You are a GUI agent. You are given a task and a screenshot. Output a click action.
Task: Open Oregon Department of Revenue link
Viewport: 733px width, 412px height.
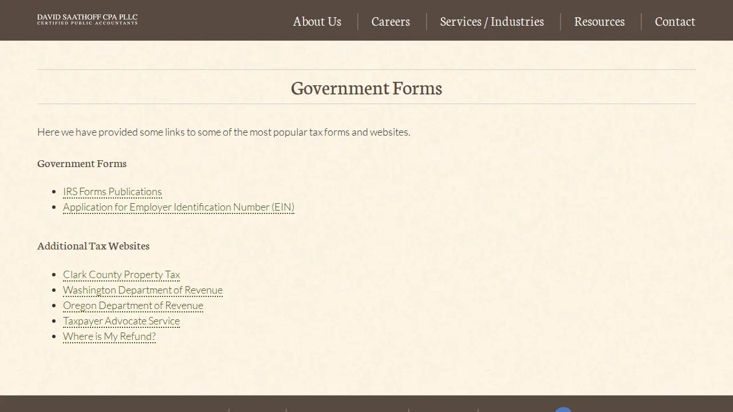133,306
